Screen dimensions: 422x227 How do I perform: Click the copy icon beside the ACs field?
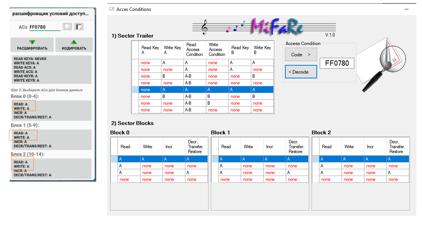click(x=67, y=27)
